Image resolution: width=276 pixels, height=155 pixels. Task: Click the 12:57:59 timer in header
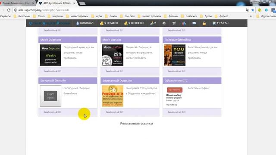tap(220, 23)
